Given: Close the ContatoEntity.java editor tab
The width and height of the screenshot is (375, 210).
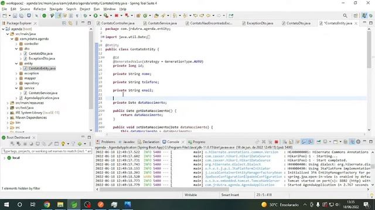Looking at the screenshot, I should click(356, 23).
